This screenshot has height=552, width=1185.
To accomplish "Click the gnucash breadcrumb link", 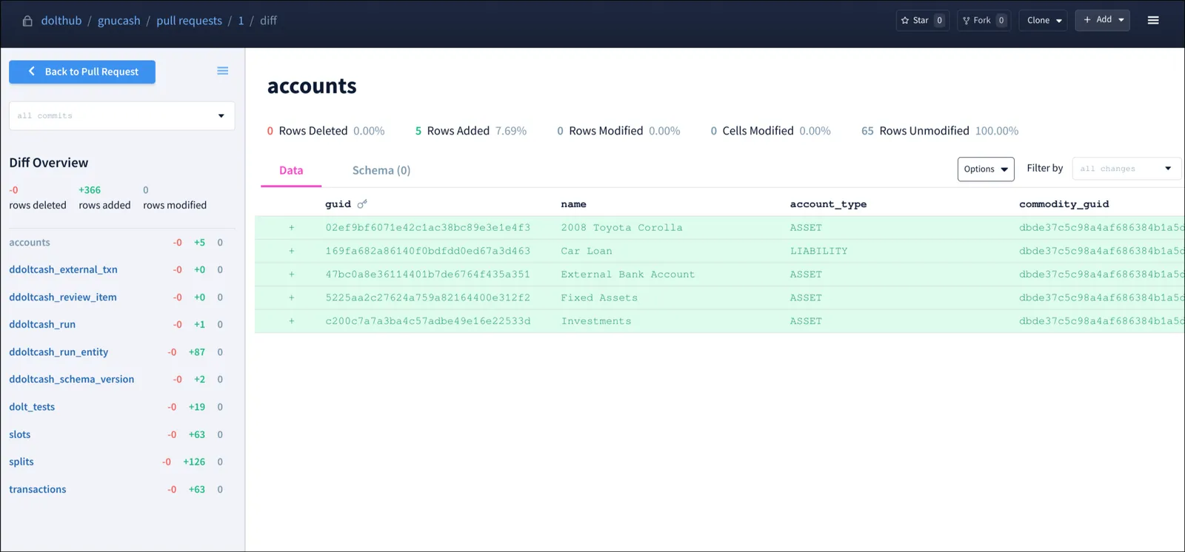I will tap(118, 21).
